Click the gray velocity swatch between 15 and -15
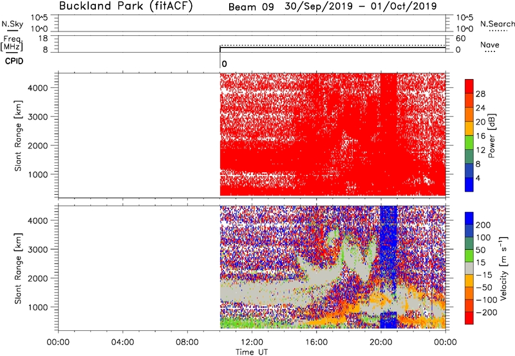 click(469, 269)
